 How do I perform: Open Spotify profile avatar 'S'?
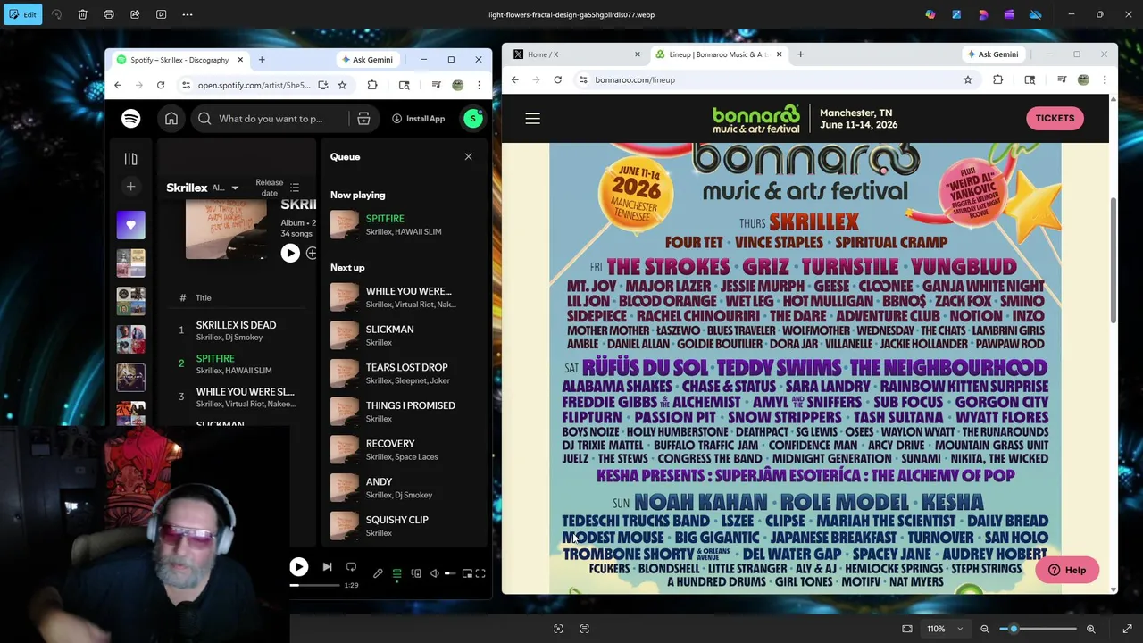473,119
